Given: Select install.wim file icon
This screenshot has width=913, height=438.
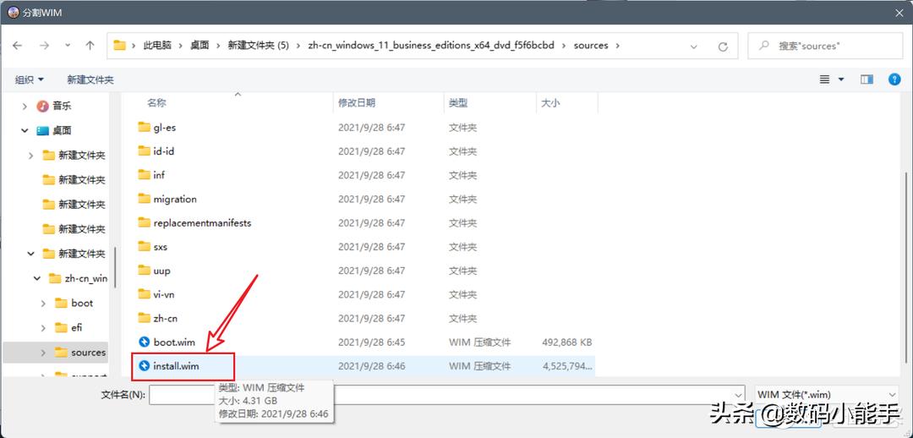Looking at the screenshot, I should pyautogui.click(x=145, y=366).
